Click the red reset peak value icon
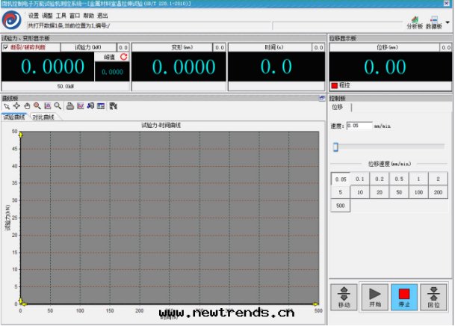This screenshot has height=326, width=455. [123, 57]
